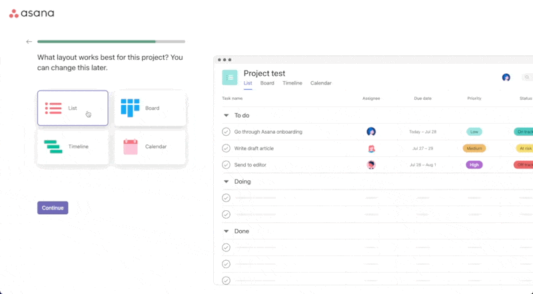
Task: Select the Timeline layout card
Action: 73,146
